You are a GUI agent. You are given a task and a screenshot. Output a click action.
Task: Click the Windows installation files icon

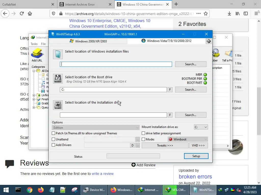[x=58, y=54]
